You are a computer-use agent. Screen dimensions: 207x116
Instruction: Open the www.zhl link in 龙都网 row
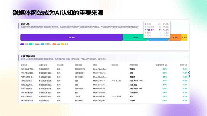tap(100, 96)
